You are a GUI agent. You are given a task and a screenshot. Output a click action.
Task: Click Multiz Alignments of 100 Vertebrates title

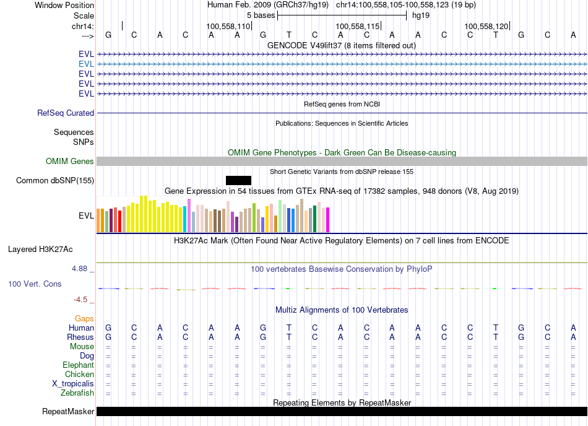(x=341, y=310)
